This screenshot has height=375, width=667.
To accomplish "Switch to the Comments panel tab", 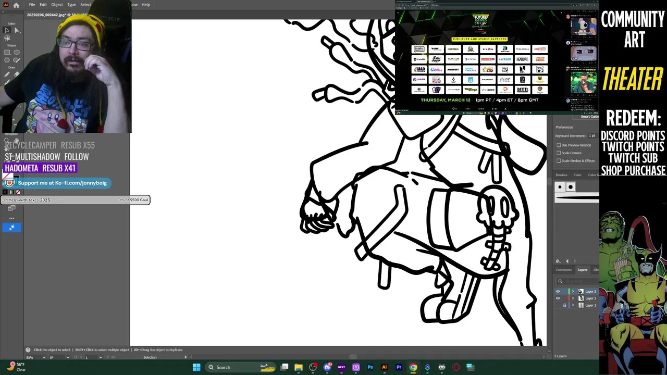I will pyautogui.click(x=563, y=270).
